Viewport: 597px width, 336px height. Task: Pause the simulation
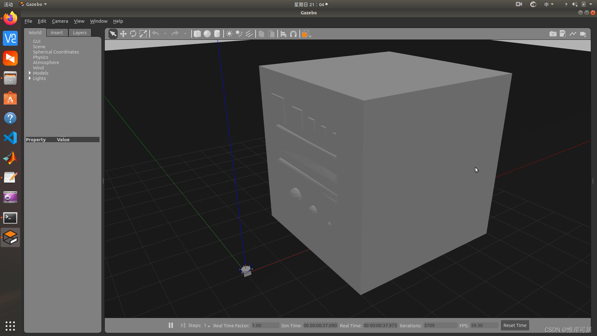pos(171,325)
